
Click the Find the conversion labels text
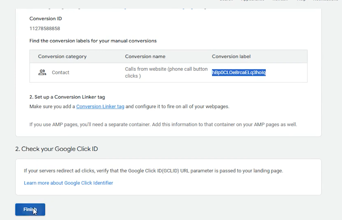pos(93,41)
